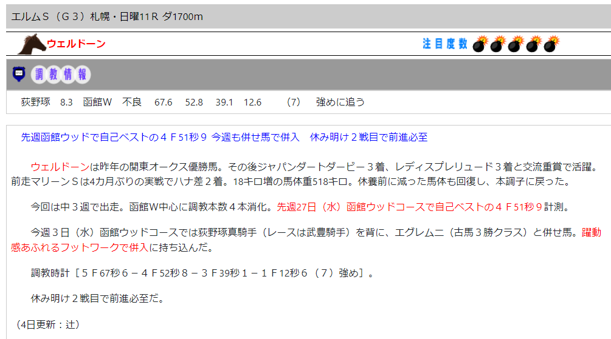Screen dimensions: 611x339
Task: Select course 函館W in training row
Action: tap(97, 102)
